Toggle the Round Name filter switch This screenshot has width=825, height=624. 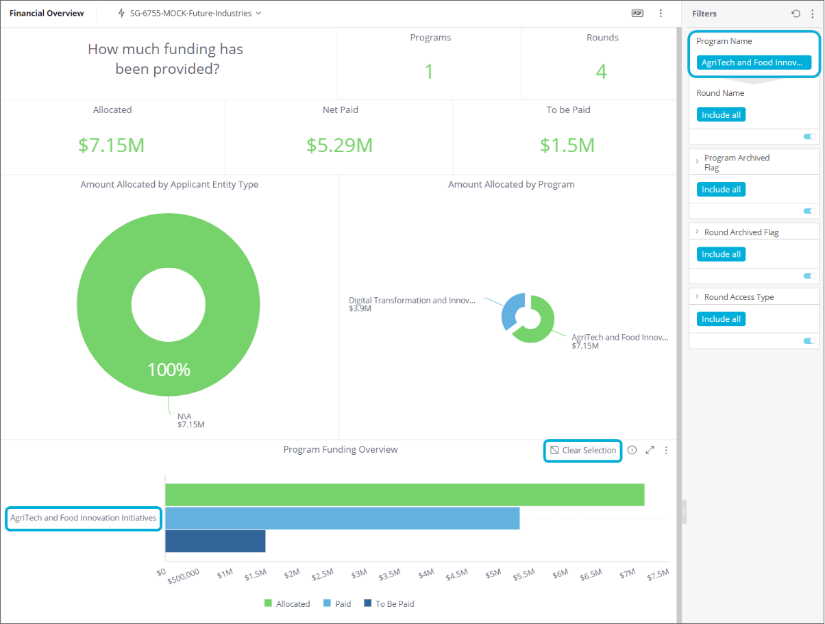click(x=810, y=136)
